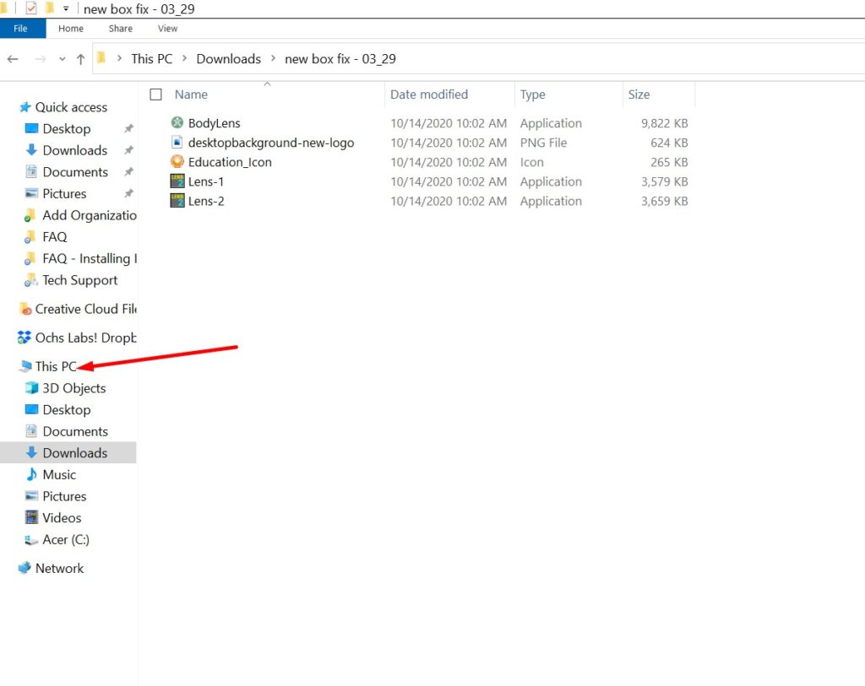
Task: Select the Lens-1 application icon
Action: point(177,181)
